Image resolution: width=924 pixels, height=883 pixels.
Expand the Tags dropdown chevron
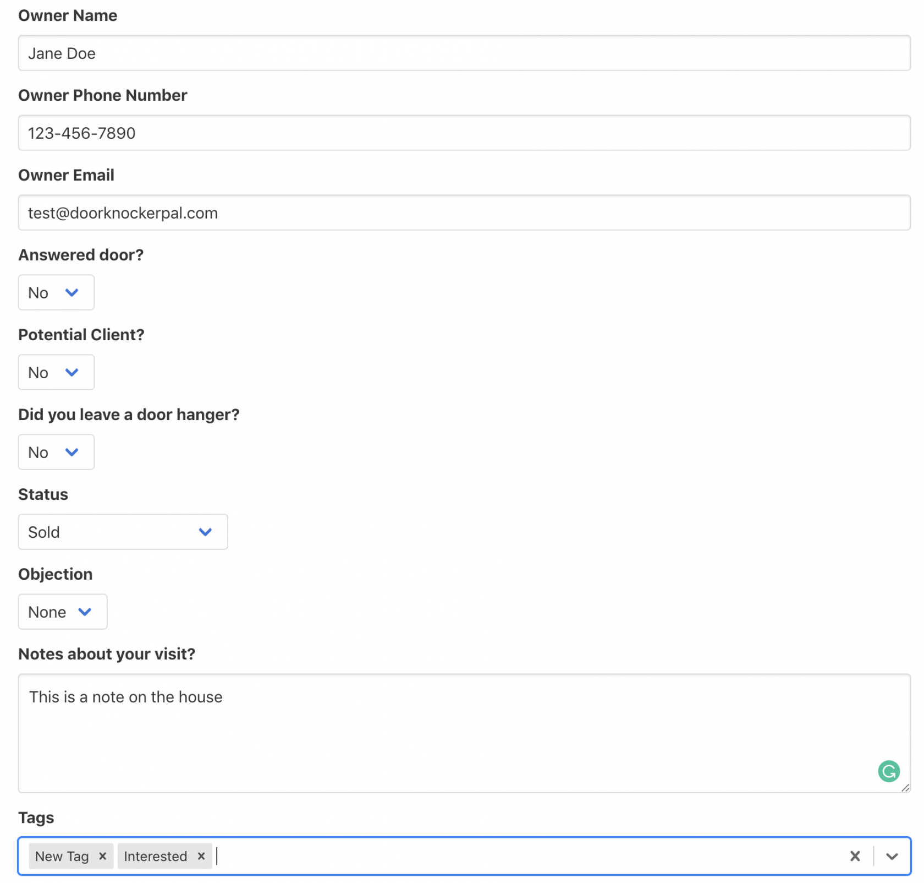coord(892,856)
